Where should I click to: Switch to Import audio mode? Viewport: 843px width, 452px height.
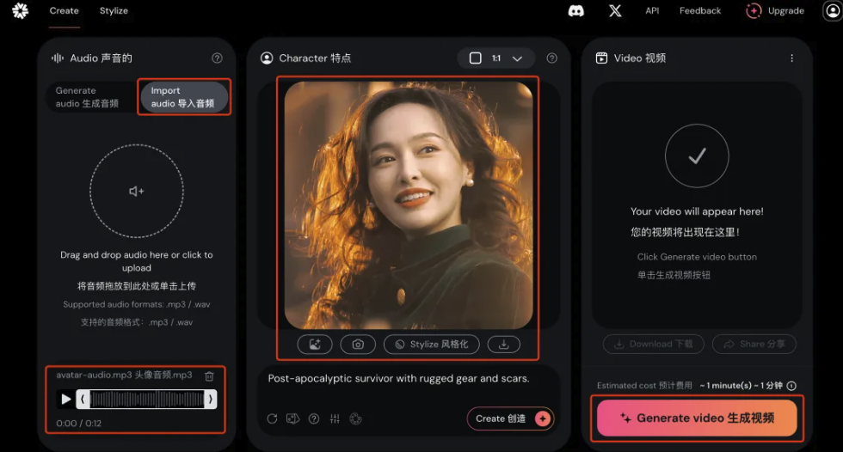(x=182, y=97)
